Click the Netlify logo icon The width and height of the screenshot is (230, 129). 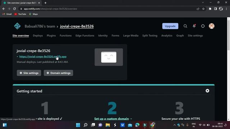17,26
